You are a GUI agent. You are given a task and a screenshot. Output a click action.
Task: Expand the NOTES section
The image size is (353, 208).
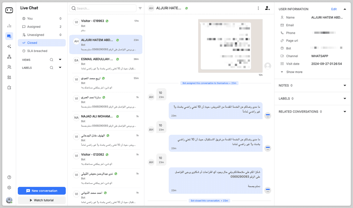344,85
